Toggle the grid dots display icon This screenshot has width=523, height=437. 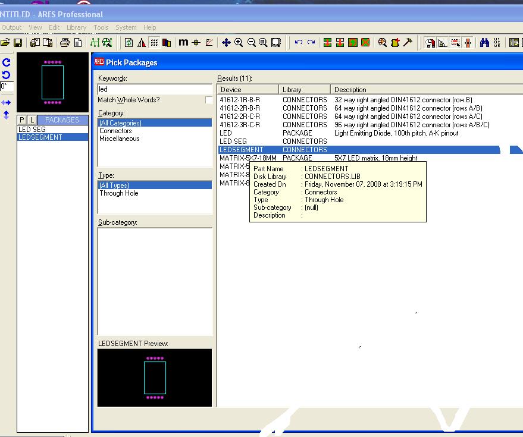point(154,43)
